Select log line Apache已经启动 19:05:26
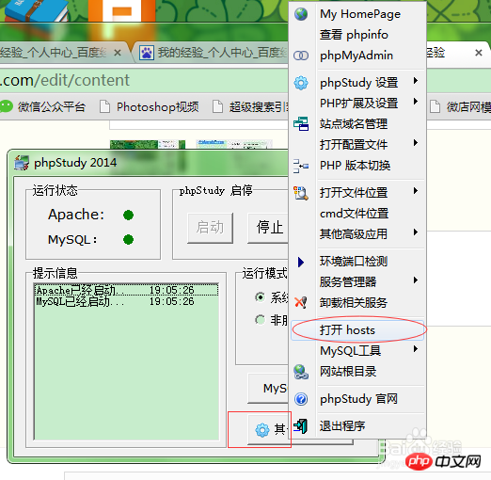 pyautogui.click(x=126, y=290)
